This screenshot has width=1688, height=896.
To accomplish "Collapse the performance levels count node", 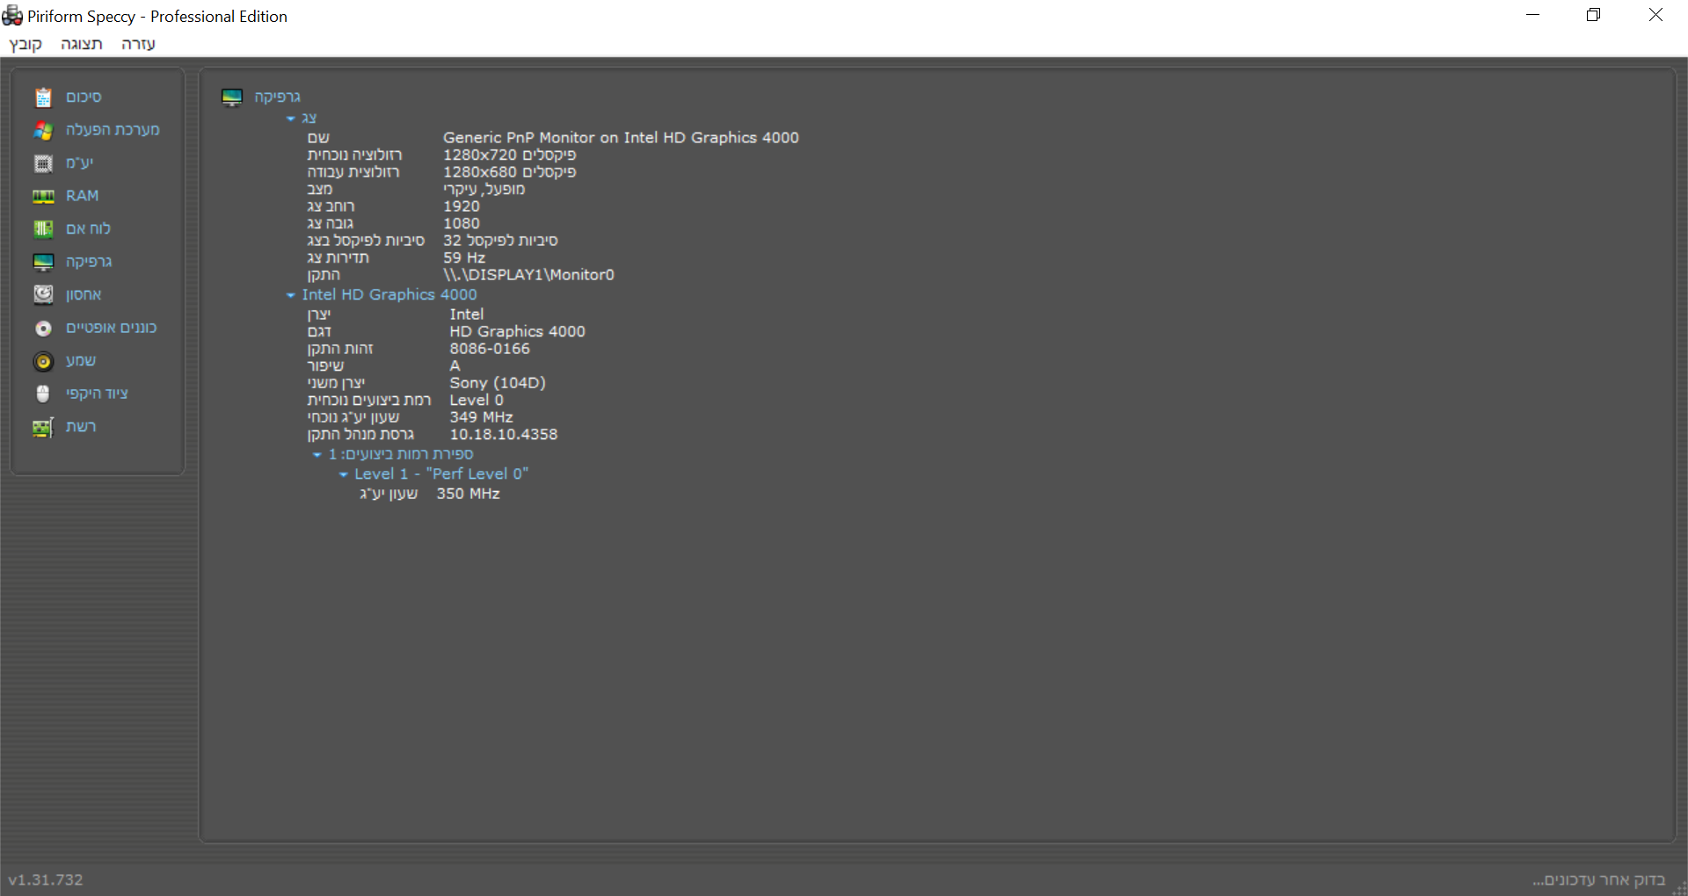I will [317, 455].
